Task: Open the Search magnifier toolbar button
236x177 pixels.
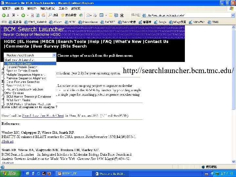Action: point(53,15)
